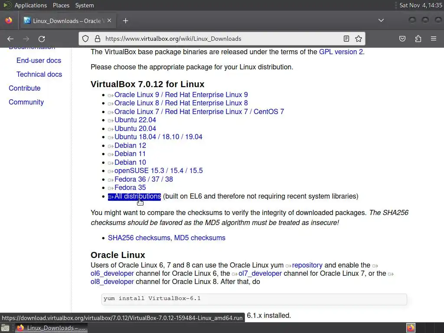Image resolution: width=444 pixels, height=333 pixels.
Task: Toggle reader view icon in address bar
Action: click(346, 39)
